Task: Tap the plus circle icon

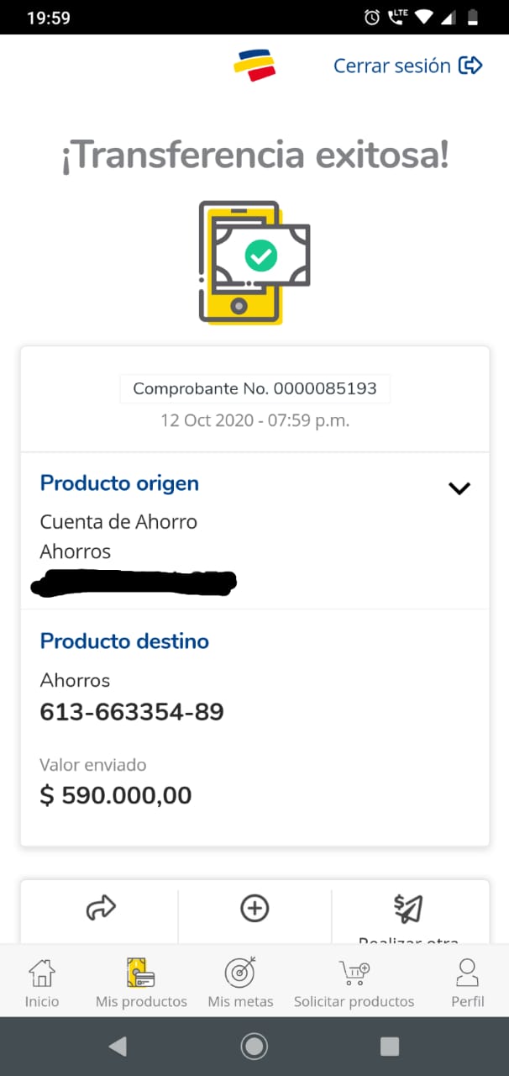Action: [x=254, y=908]
